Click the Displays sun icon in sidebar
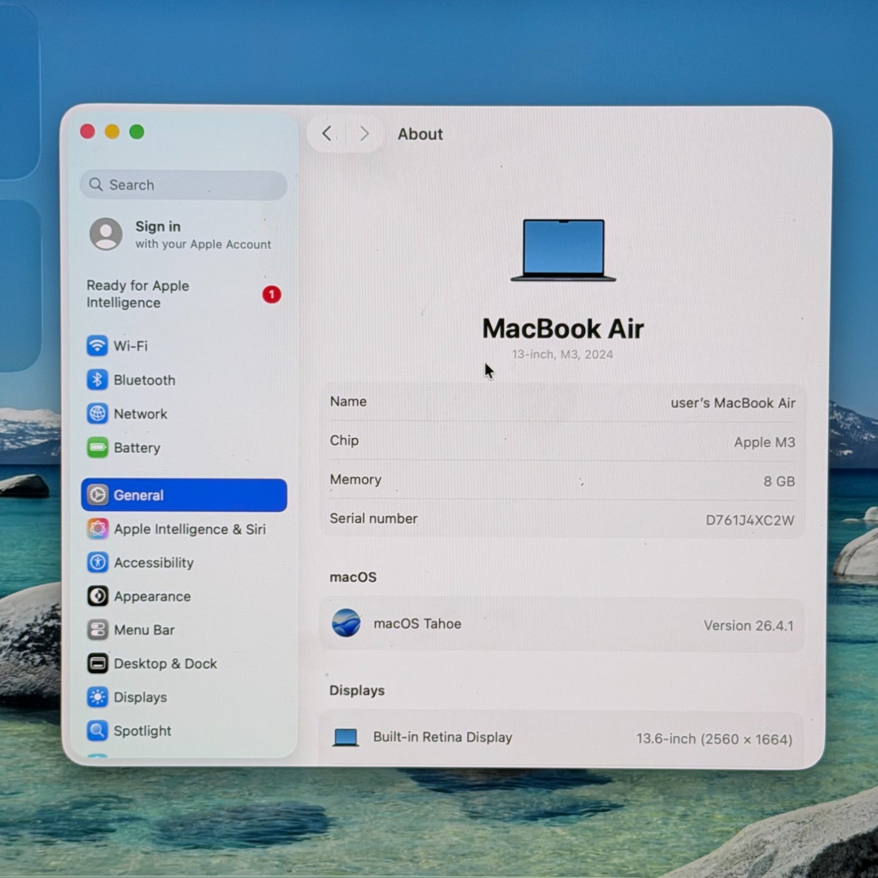The width and height of the screenshot is (878, 878). click(x=97, y=697)
